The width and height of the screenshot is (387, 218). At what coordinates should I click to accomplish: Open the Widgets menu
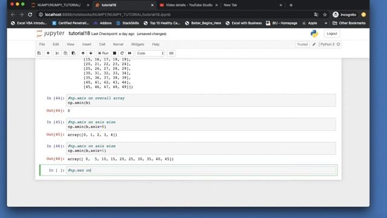137,44
